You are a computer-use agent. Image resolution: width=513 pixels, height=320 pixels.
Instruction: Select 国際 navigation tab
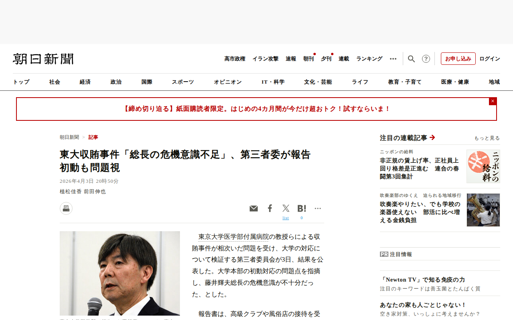[147, 82]
